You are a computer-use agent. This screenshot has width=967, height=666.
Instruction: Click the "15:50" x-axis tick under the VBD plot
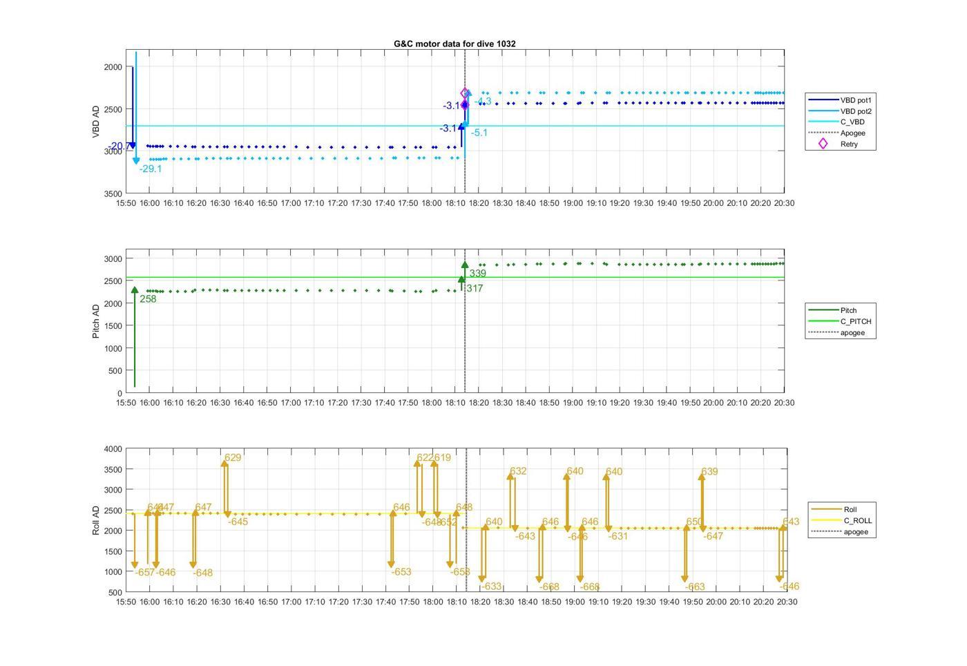[x=126, y=204]
